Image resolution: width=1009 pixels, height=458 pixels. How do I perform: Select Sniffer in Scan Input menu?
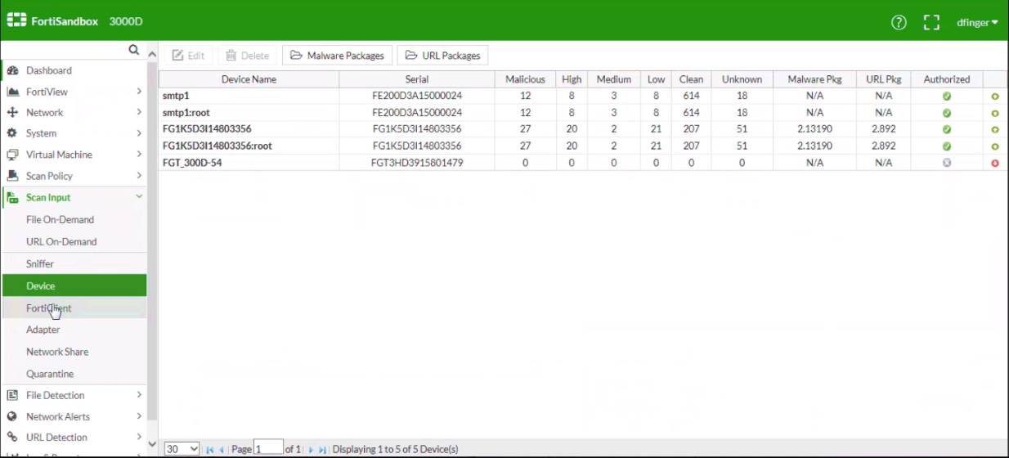tap(40, 264)
